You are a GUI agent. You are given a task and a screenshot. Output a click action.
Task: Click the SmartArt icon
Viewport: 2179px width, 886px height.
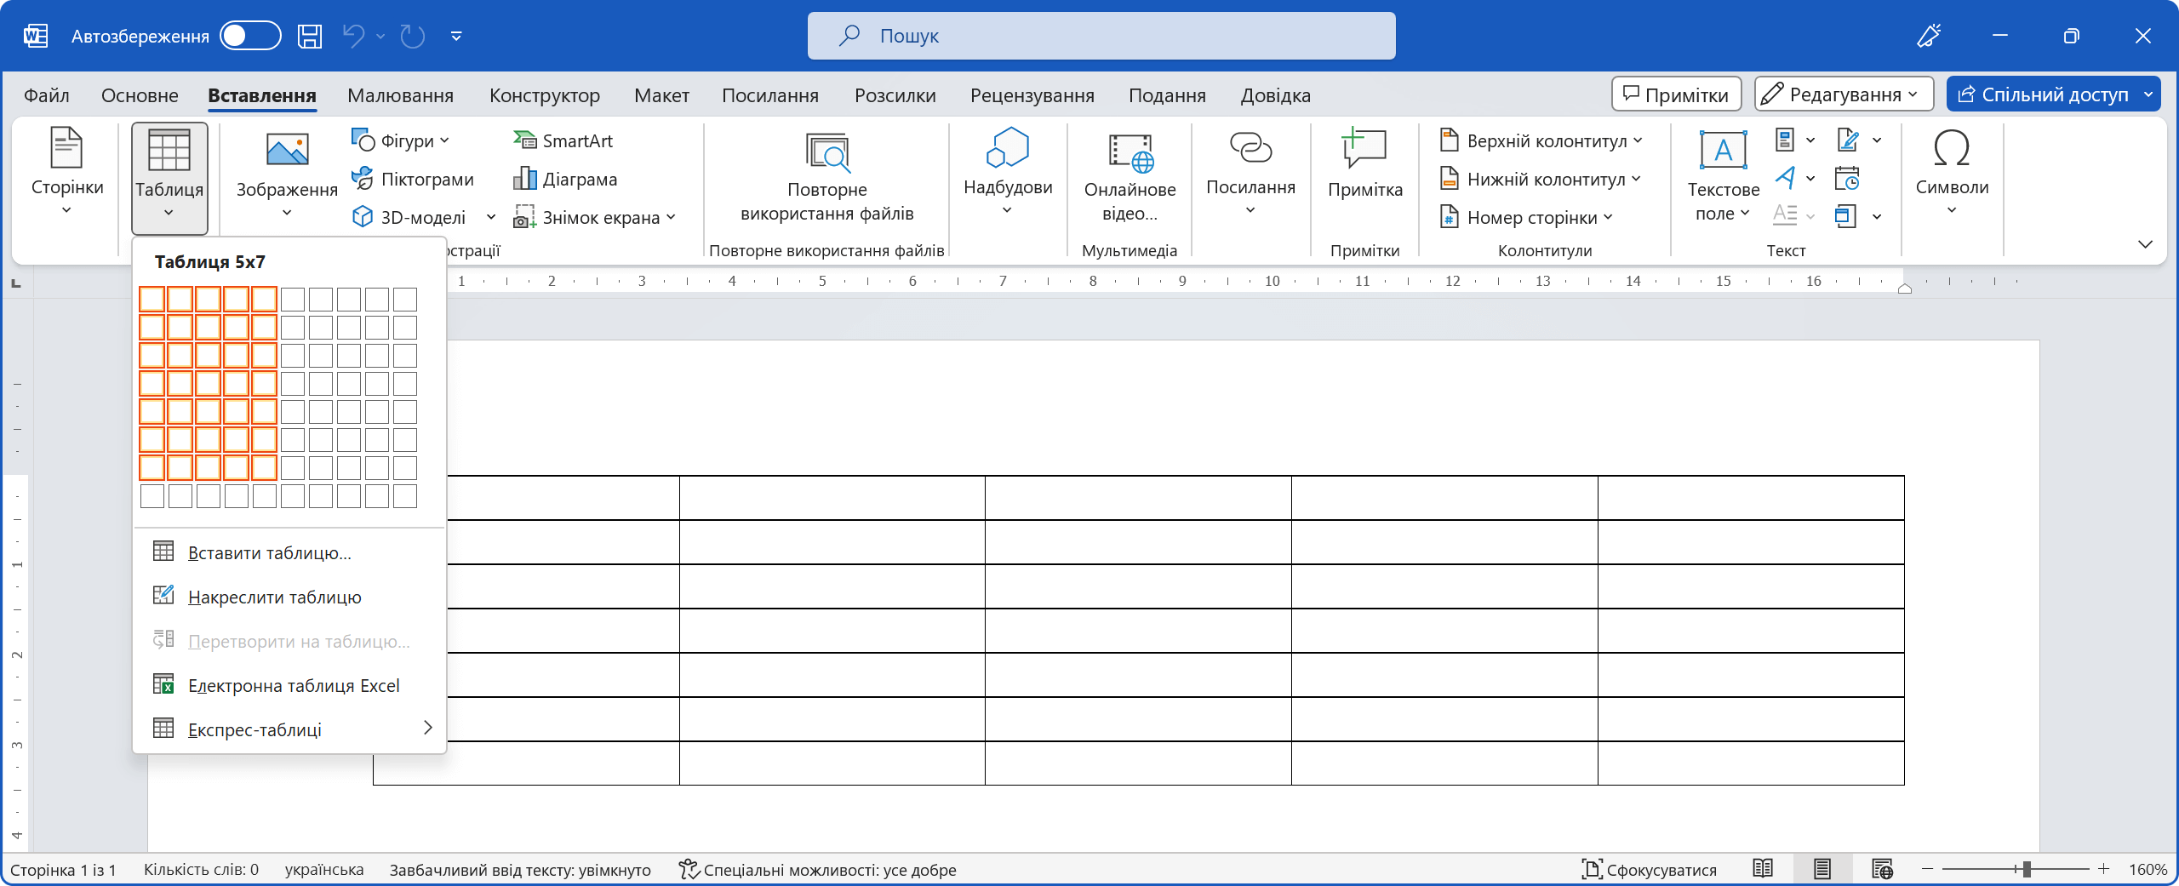pyautogui.click(x=524, y=140)
